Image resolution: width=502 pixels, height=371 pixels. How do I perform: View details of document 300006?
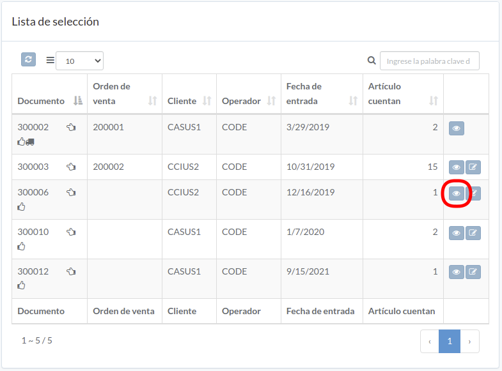[x=456, y=193]
